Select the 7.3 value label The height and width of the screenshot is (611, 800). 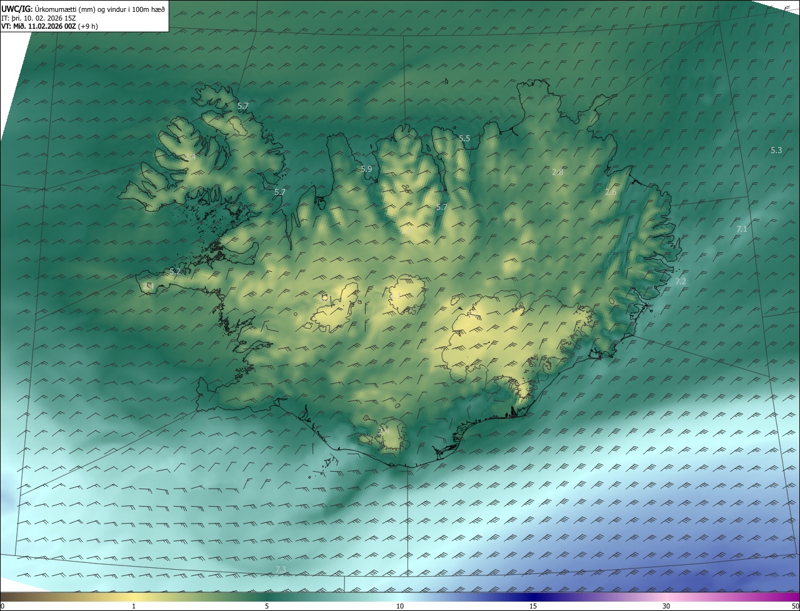pos(281,569)
